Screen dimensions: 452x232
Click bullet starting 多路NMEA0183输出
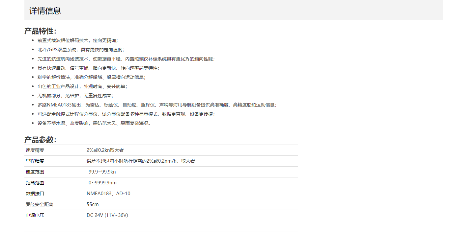click(x=157, y=105)
